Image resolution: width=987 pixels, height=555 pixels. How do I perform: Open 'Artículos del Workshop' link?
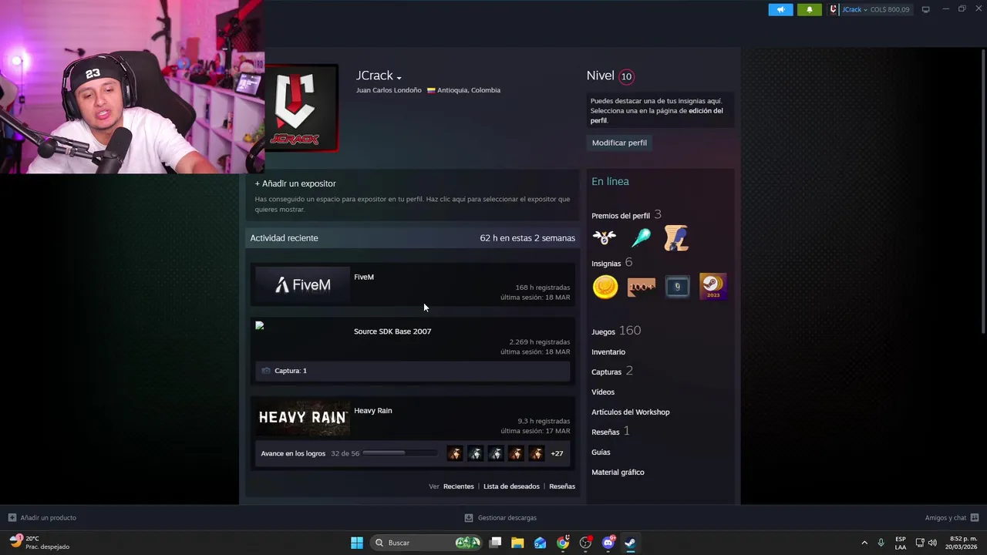coord(631,412)
